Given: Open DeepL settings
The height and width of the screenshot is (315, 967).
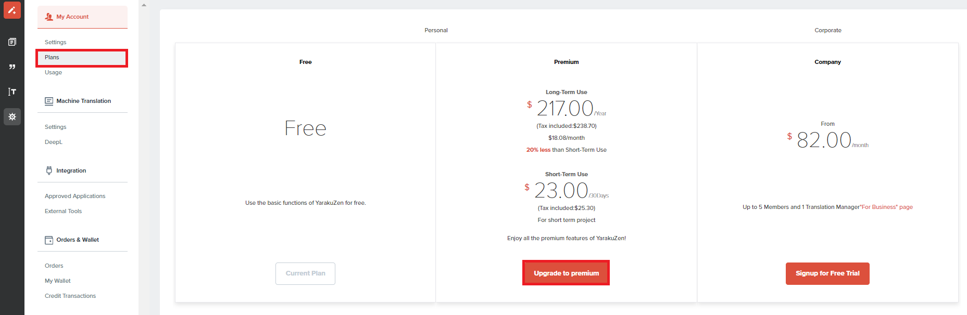Looking at the screenshot, I should click(53, 142).
